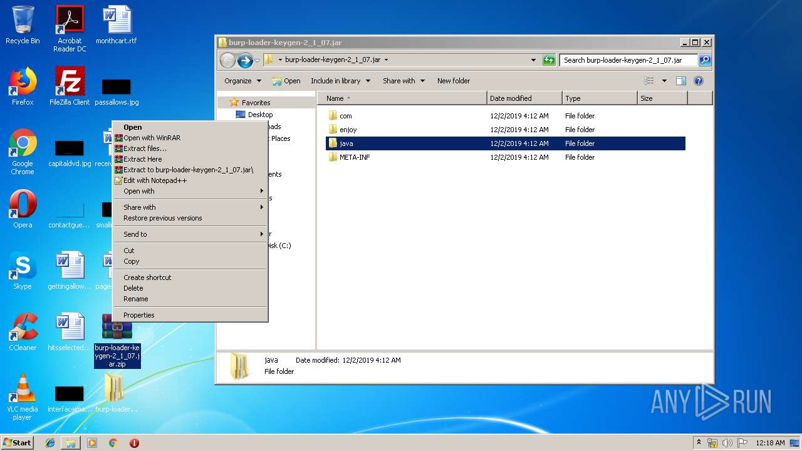
Task: Sort by the Type column header
Action: [x=600, y=98]
